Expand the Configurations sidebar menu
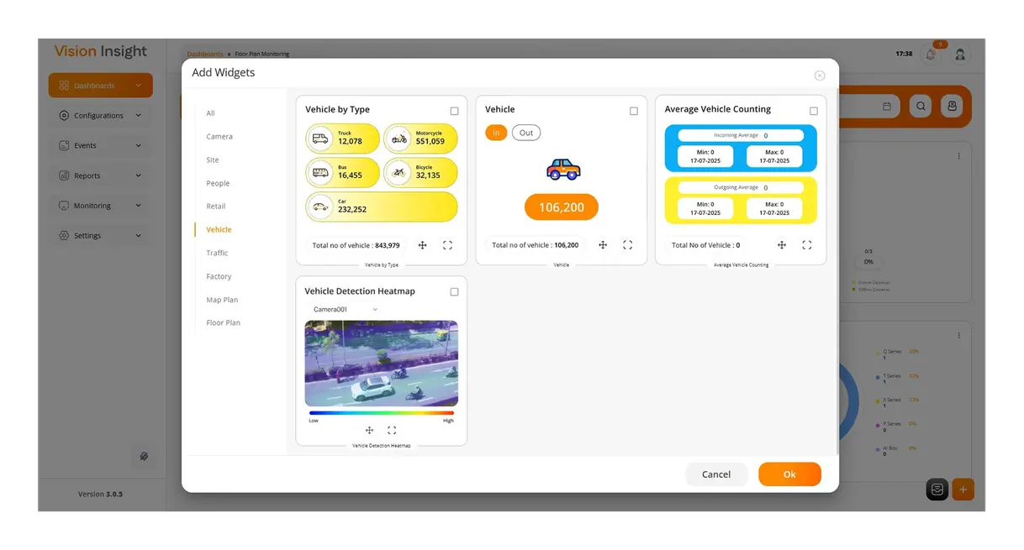1024x550 pixels. [x=101, y=116]
